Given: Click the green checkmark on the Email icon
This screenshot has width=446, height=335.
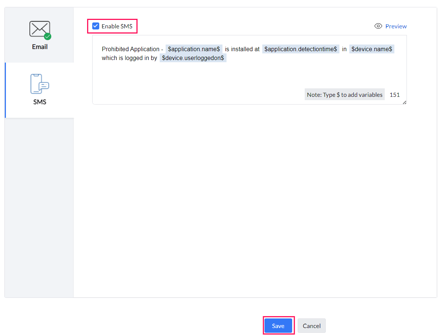Looking at the screenshot, I should click(48, 36).
